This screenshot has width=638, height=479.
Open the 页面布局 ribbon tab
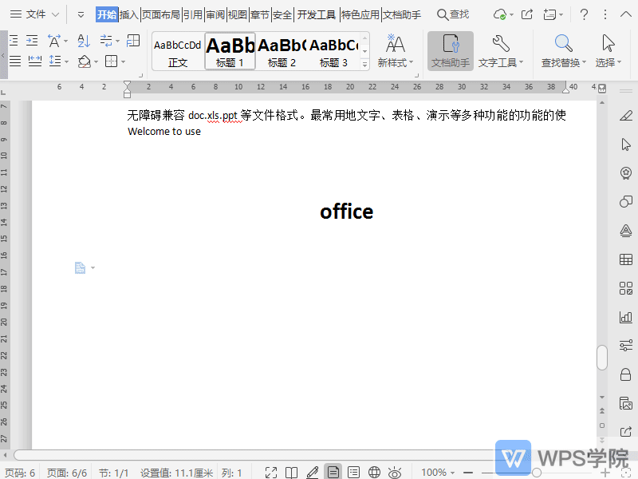coord(161,14)
